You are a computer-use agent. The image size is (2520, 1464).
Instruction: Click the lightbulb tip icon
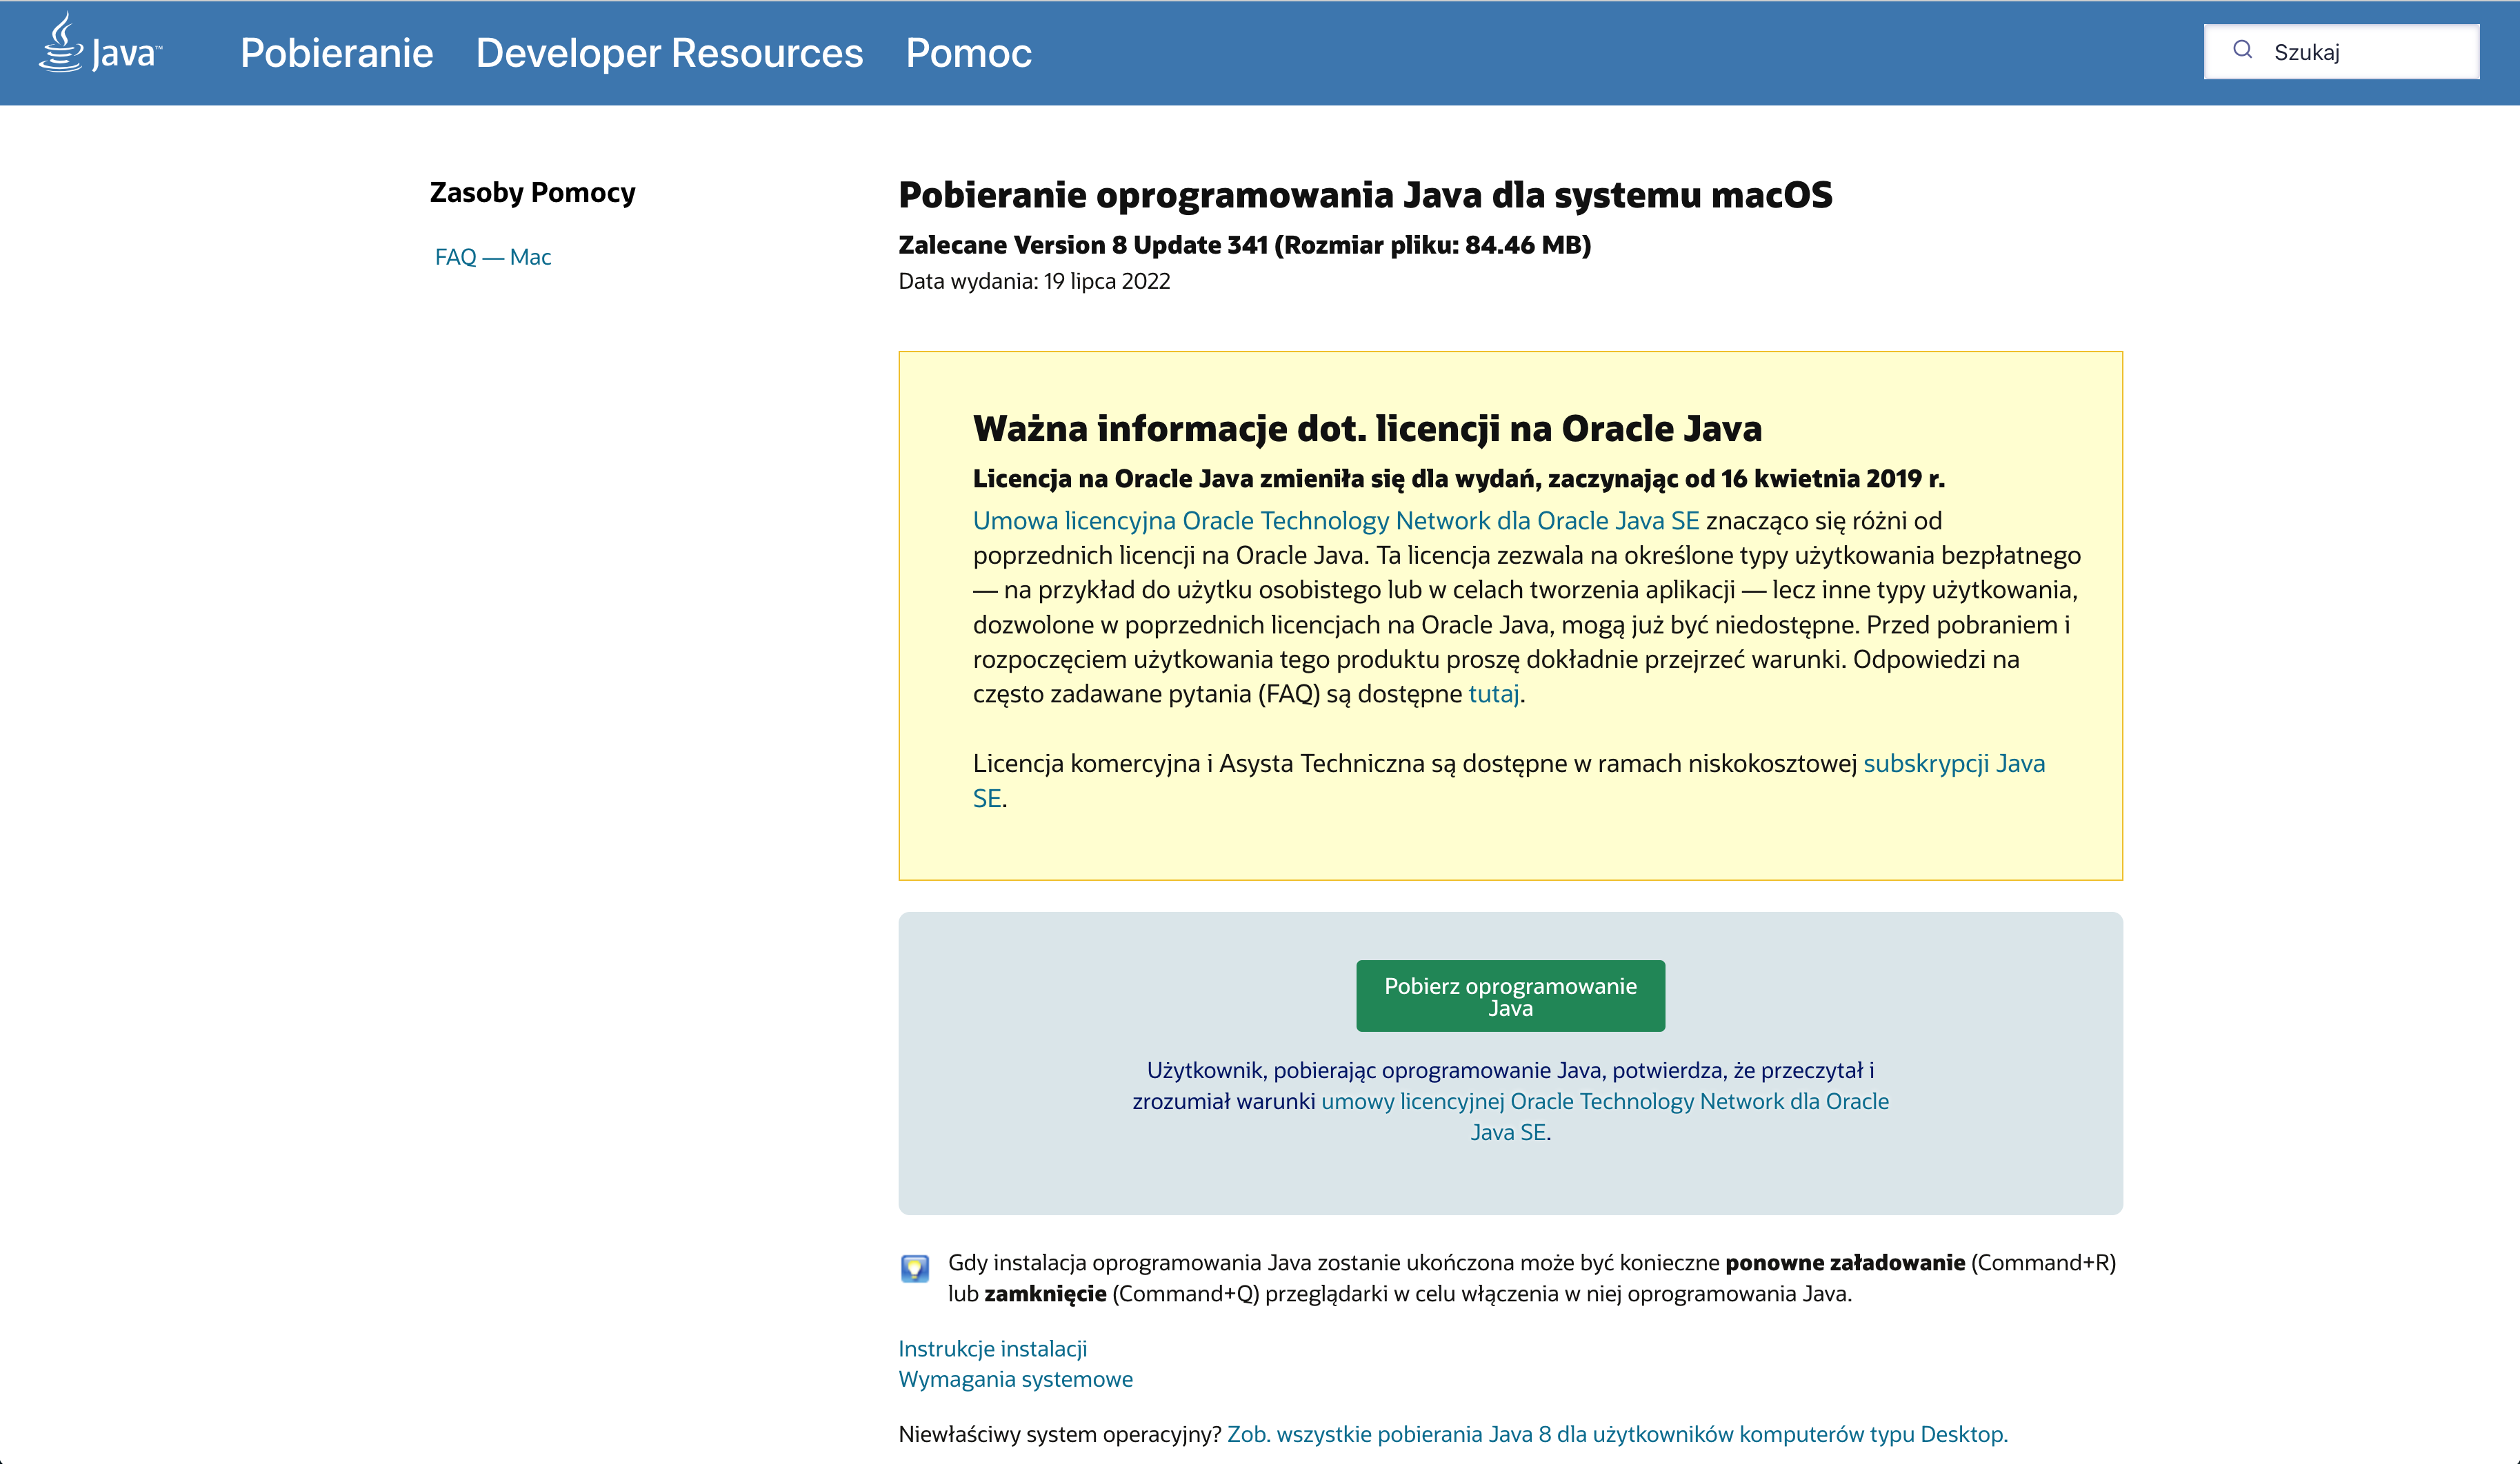coord(914,1268)
